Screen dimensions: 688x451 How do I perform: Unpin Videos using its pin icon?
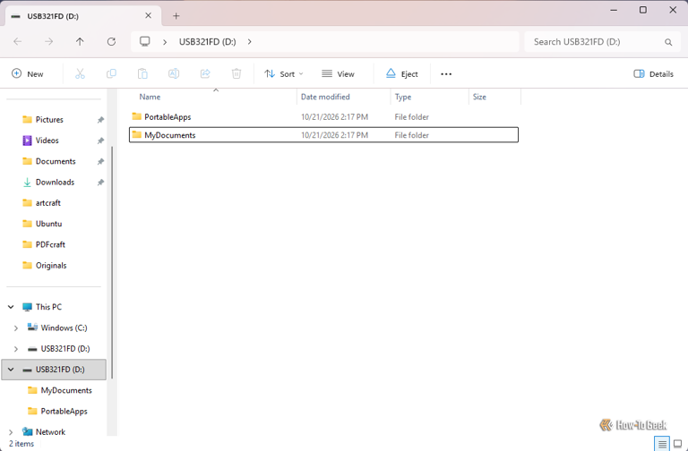tap(100, 140)
